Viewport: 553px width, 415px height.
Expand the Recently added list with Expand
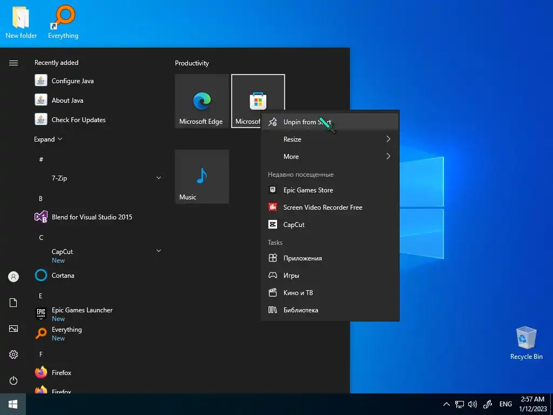tap(48, 139)
